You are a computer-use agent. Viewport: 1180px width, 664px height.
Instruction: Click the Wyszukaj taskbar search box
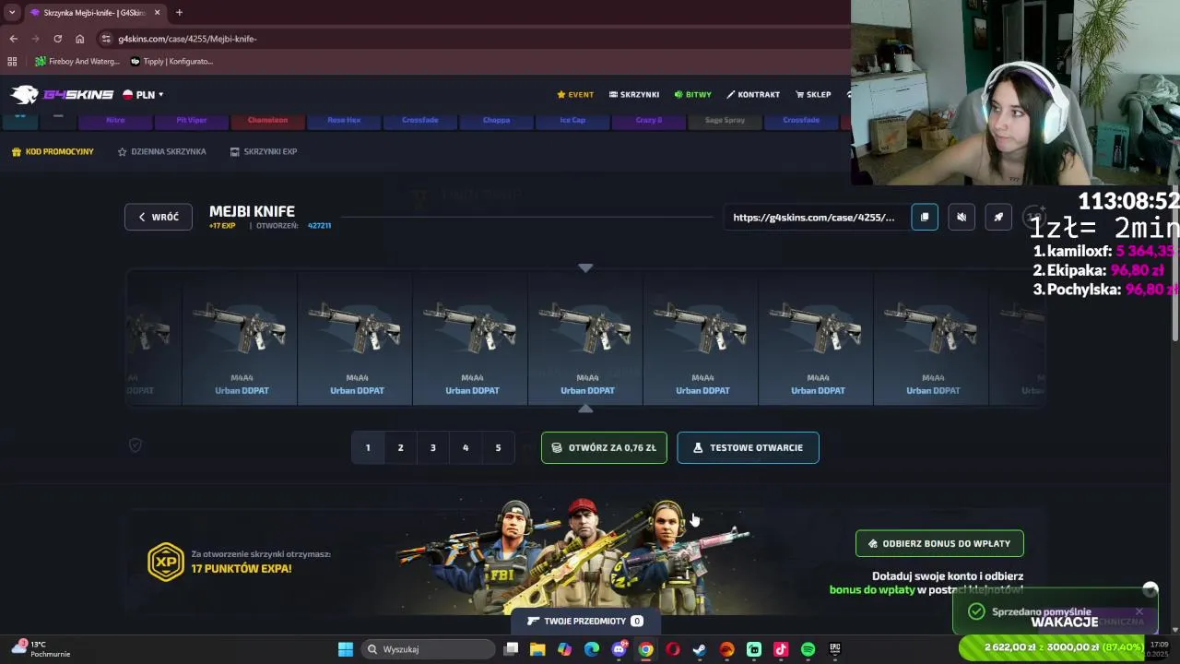tap(426, 649)
